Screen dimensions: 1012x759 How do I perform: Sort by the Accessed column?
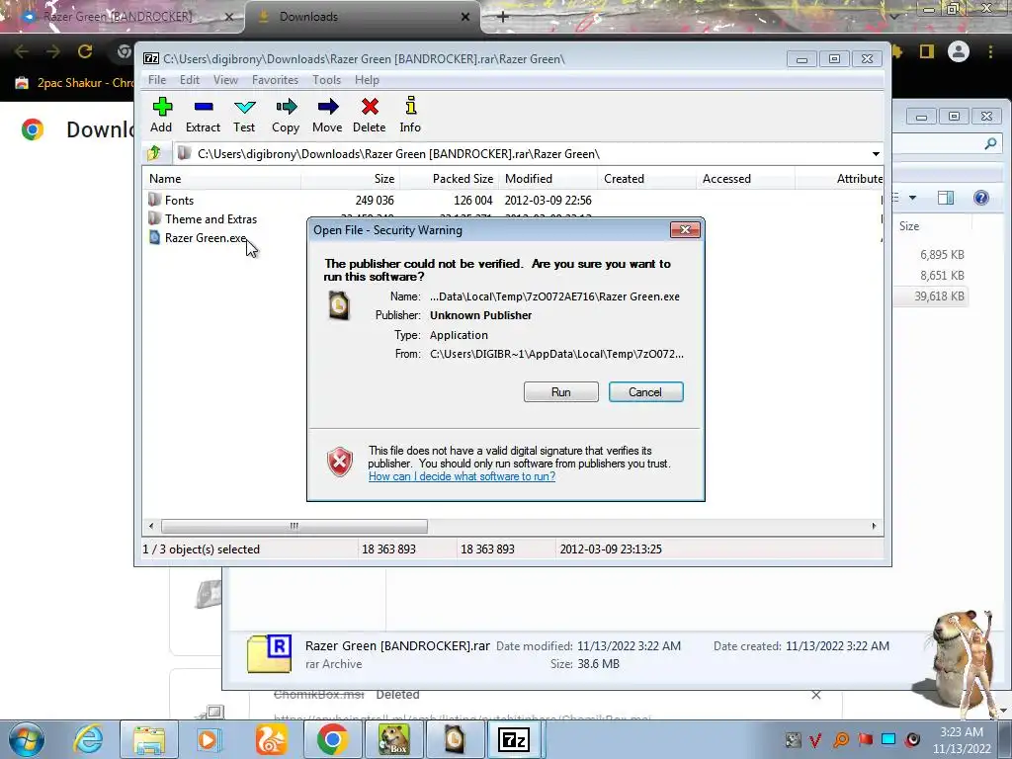pyautogui.click(x=745, y=179)
